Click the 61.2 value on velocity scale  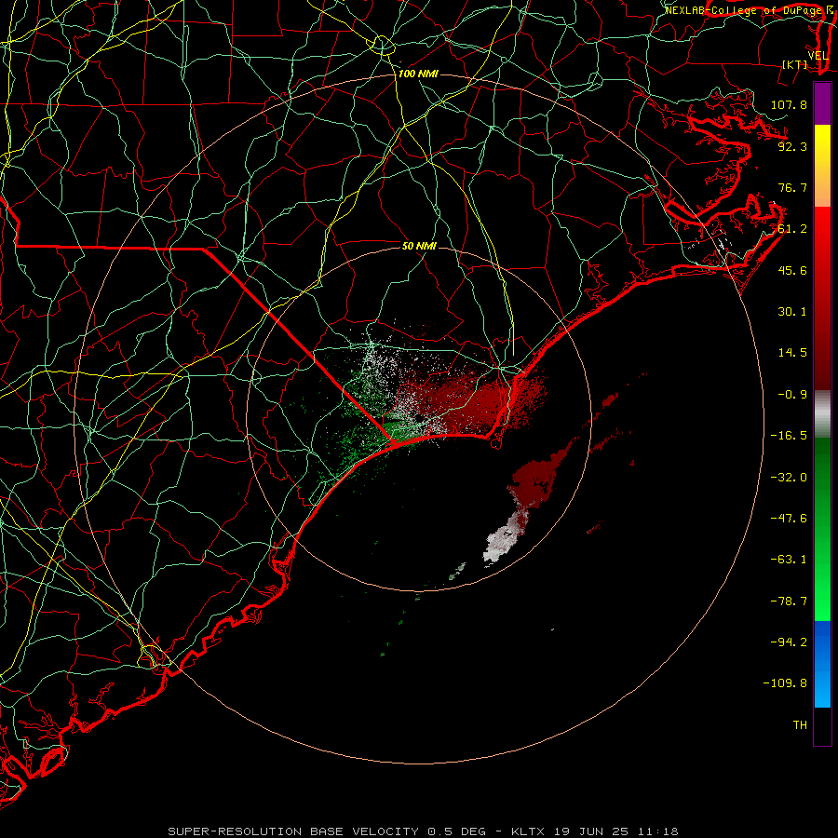pyautogui.click(x=792, y=229)
